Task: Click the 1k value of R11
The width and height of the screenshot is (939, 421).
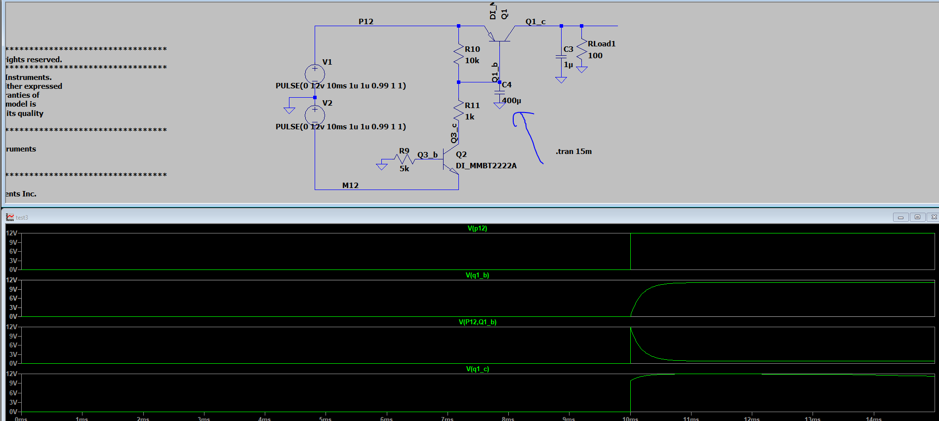Action: (x=469, y=117)
